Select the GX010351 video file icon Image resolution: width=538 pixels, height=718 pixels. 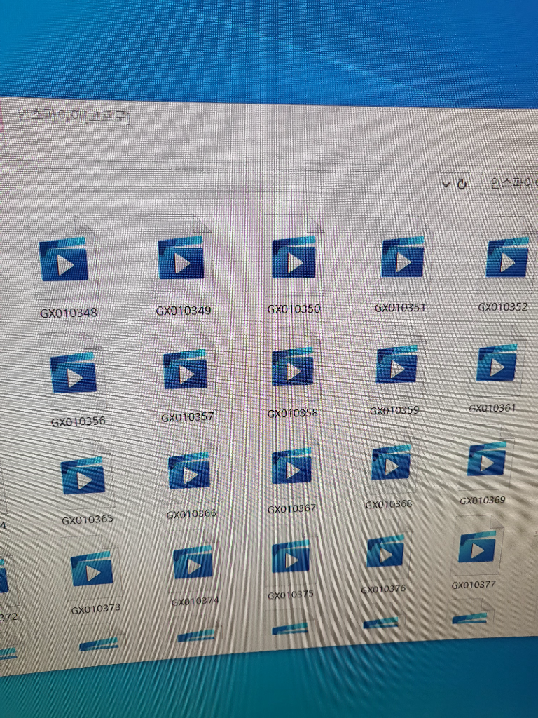(x=402, y=257)
